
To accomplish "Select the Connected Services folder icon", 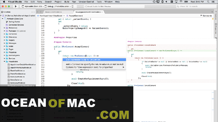I will click(7, 25).
